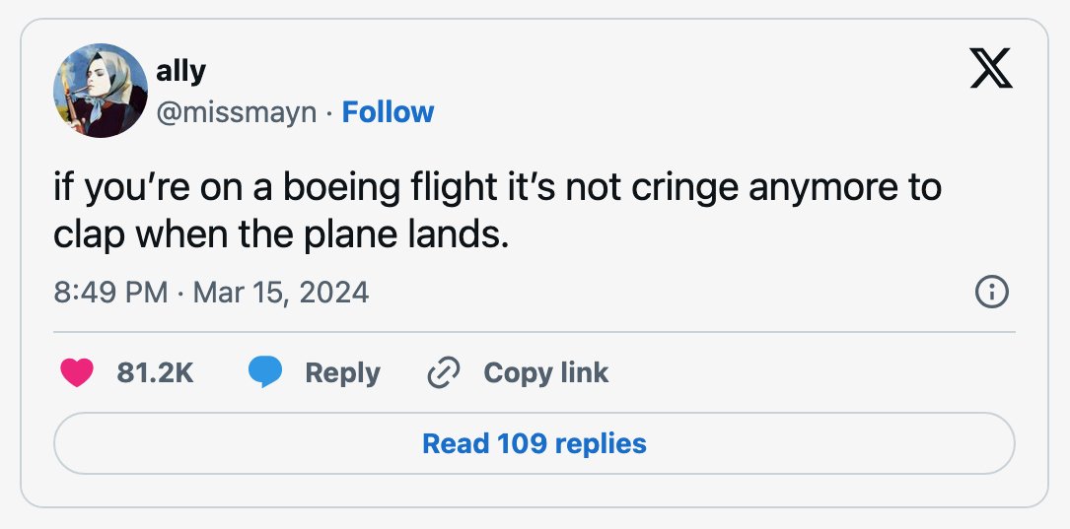Click the blue speech bubble reply icon
This screenshot has width=1070, height=529.
point(264,373)
